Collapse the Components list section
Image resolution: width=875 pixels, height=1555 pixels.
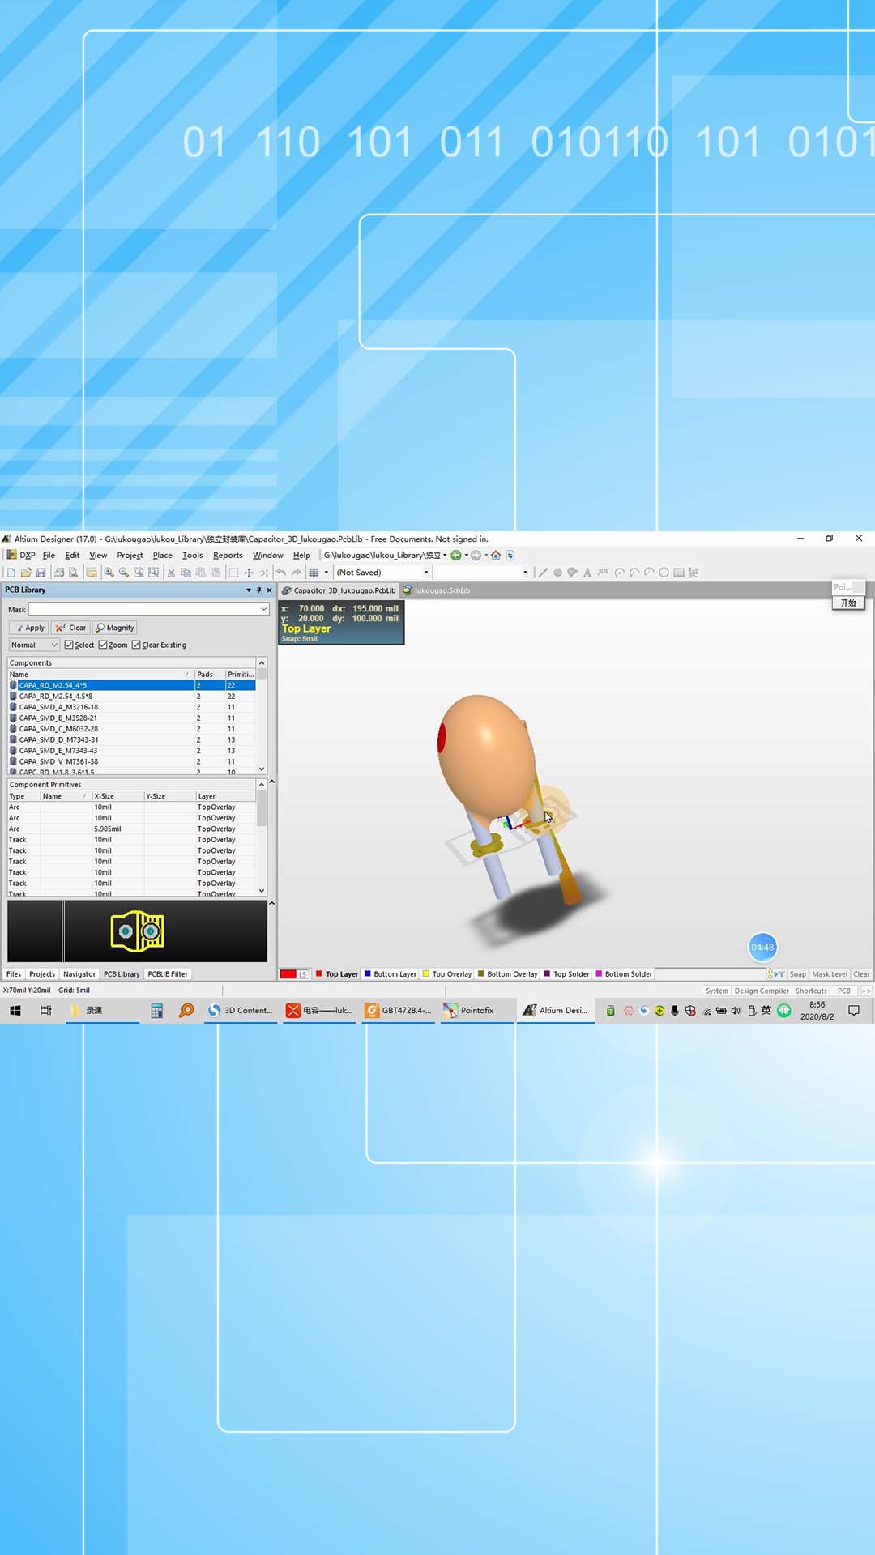pyautogui.click(x=261, y=663)
